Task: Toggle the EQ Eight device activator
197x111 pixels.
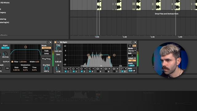Action: pyautogui.click(x=55, y=42)
